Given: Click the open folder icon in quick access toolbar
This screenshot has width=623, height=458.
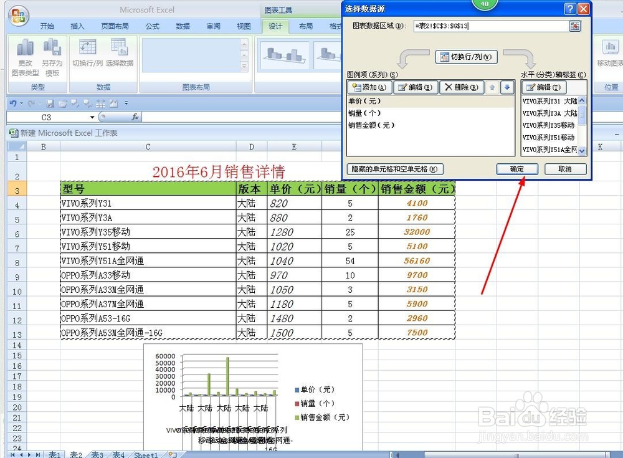Looking at the screenshot, I should [x=62, y=104].
